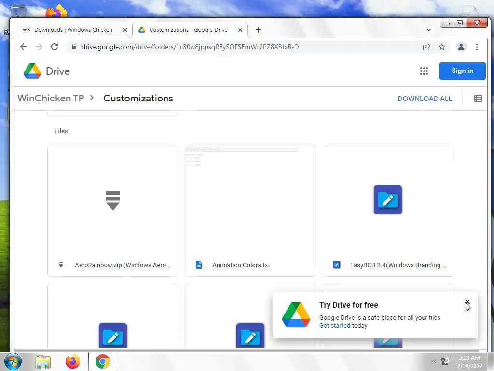Open the Google apps grid
The image size is (494, 371).
point(424,71)
